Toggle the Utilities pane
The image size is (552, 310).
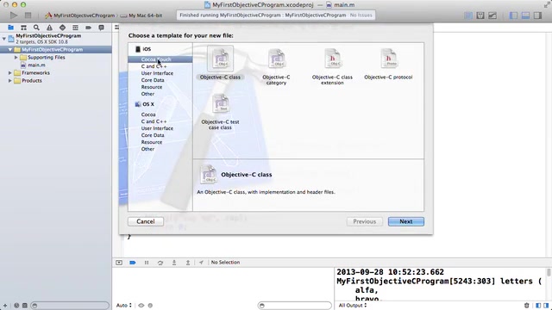(x=537, y=15)
